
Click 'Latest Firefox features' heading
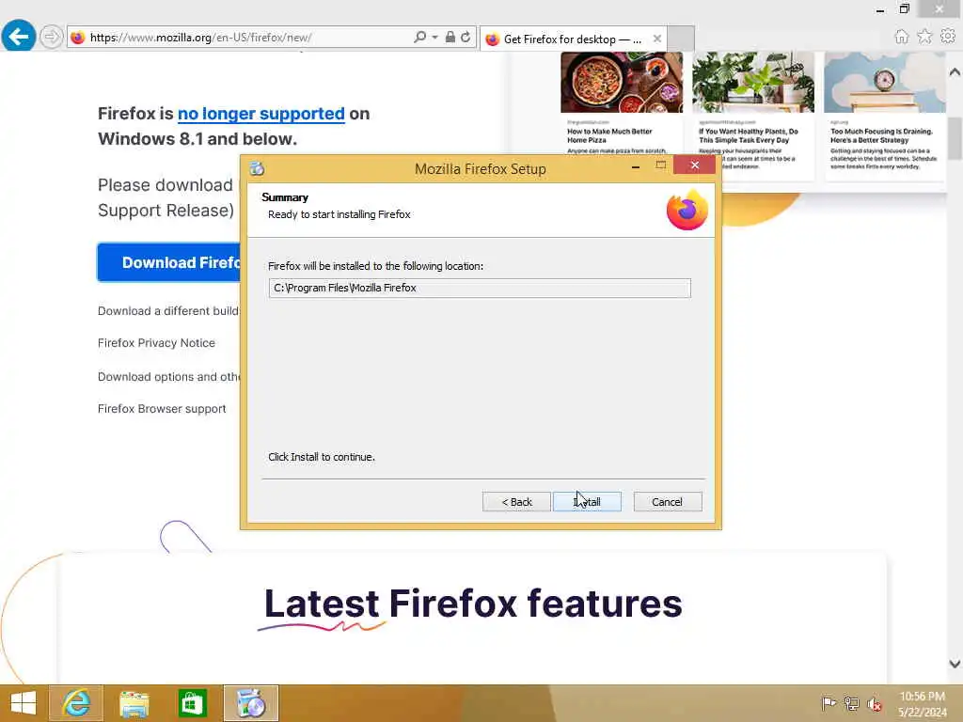tap(473, 604)
